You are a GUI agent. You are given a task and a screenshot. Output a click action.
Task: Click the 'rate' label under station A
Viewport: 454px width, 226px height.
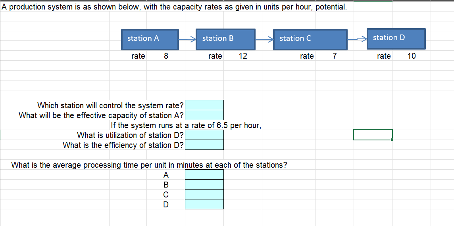pos(138,56)
